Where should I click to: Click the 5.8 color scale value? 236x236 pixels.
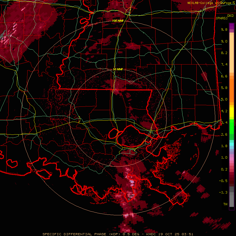224,88
